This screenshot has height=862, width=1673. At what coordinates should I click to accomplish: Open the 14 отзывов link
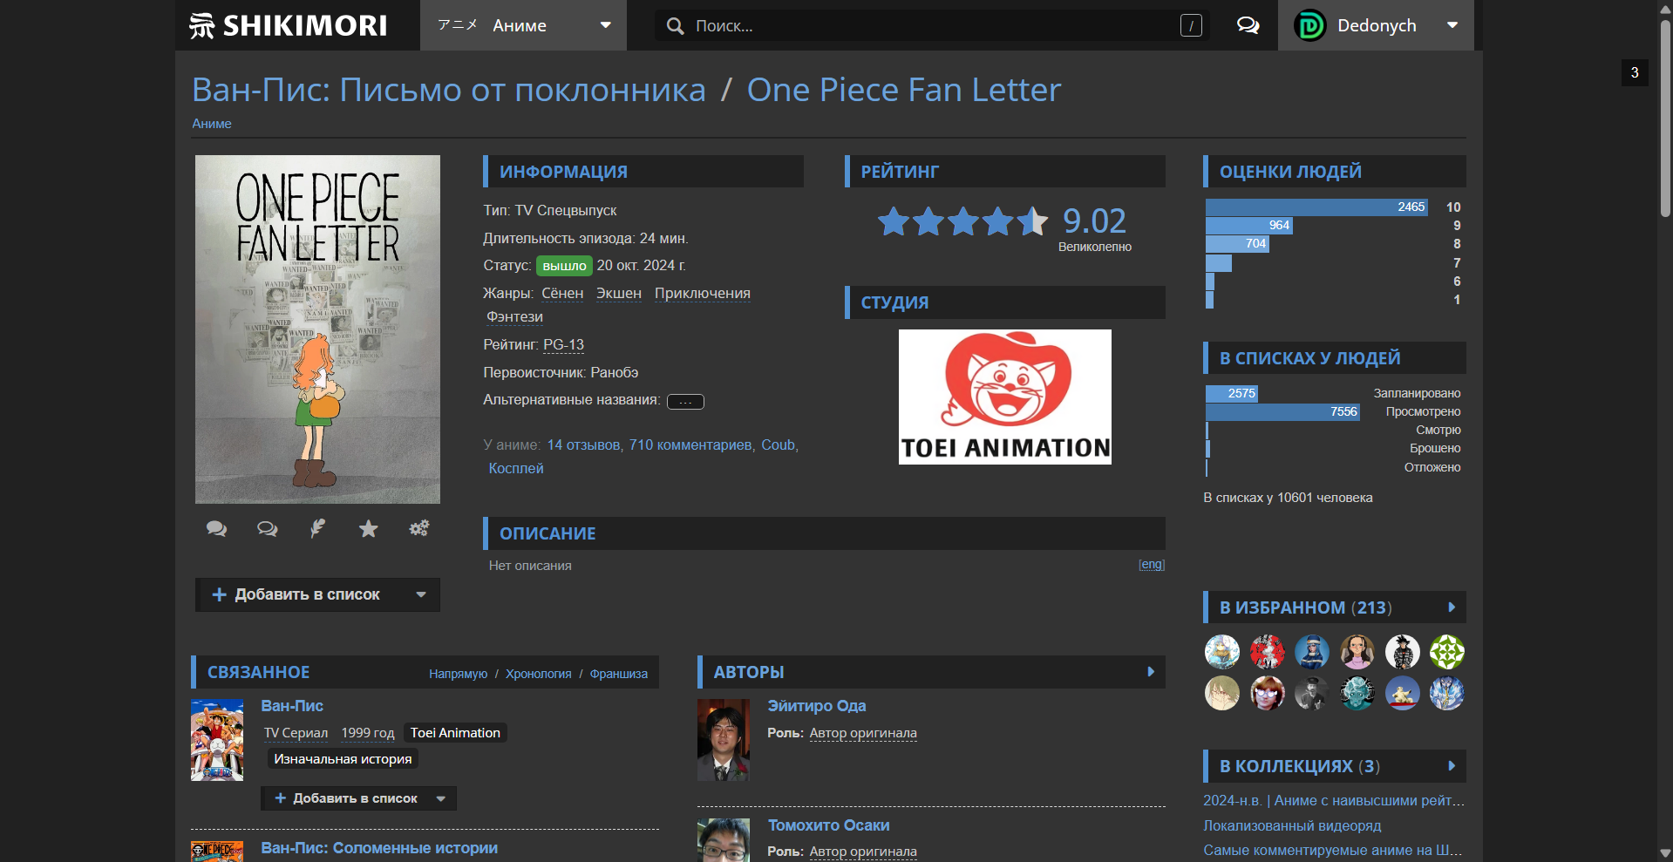point(583,445)
